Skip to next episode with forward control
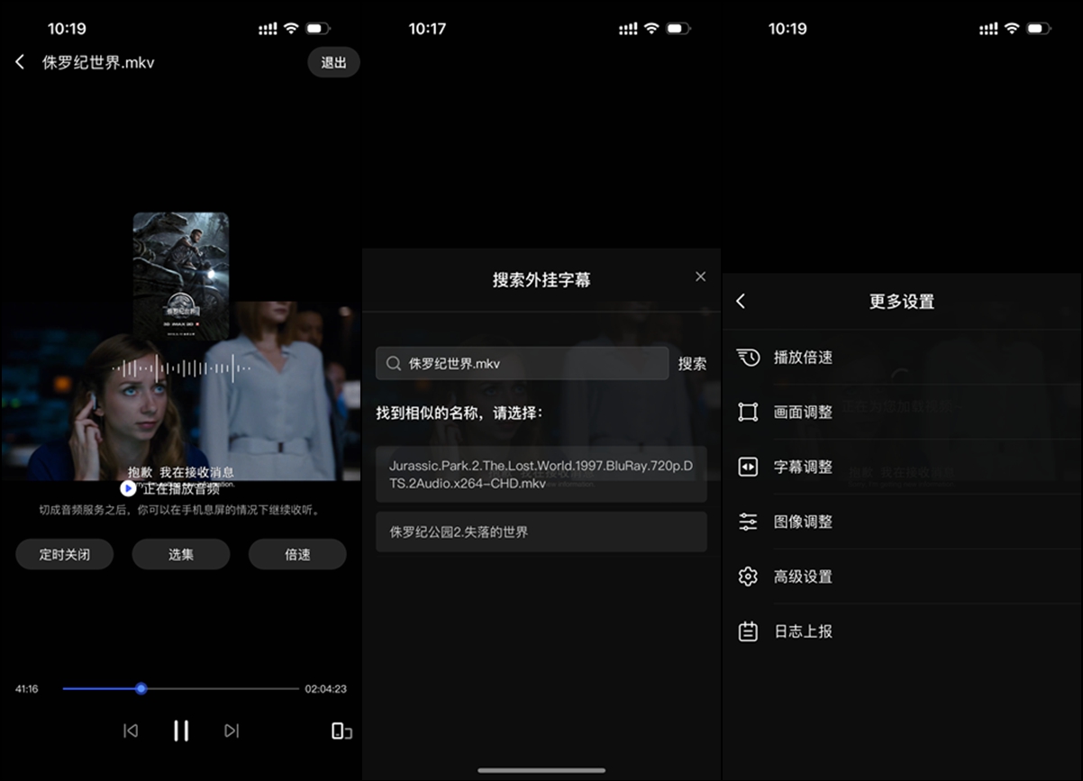1083x781 pixels. point(231,731)
